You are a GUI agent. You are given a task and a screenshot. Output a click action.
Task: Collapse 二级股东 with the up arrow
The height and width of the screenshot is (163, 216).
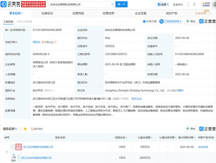[x=14, y=155]
